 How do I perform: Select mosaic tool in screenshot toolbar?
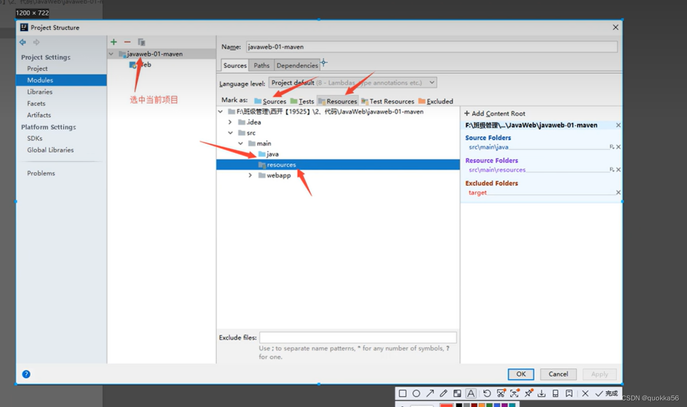[x=457, y=393]
